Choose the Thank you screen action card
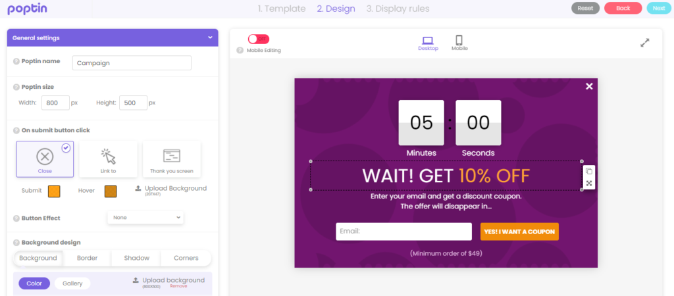 pos(172,159)
